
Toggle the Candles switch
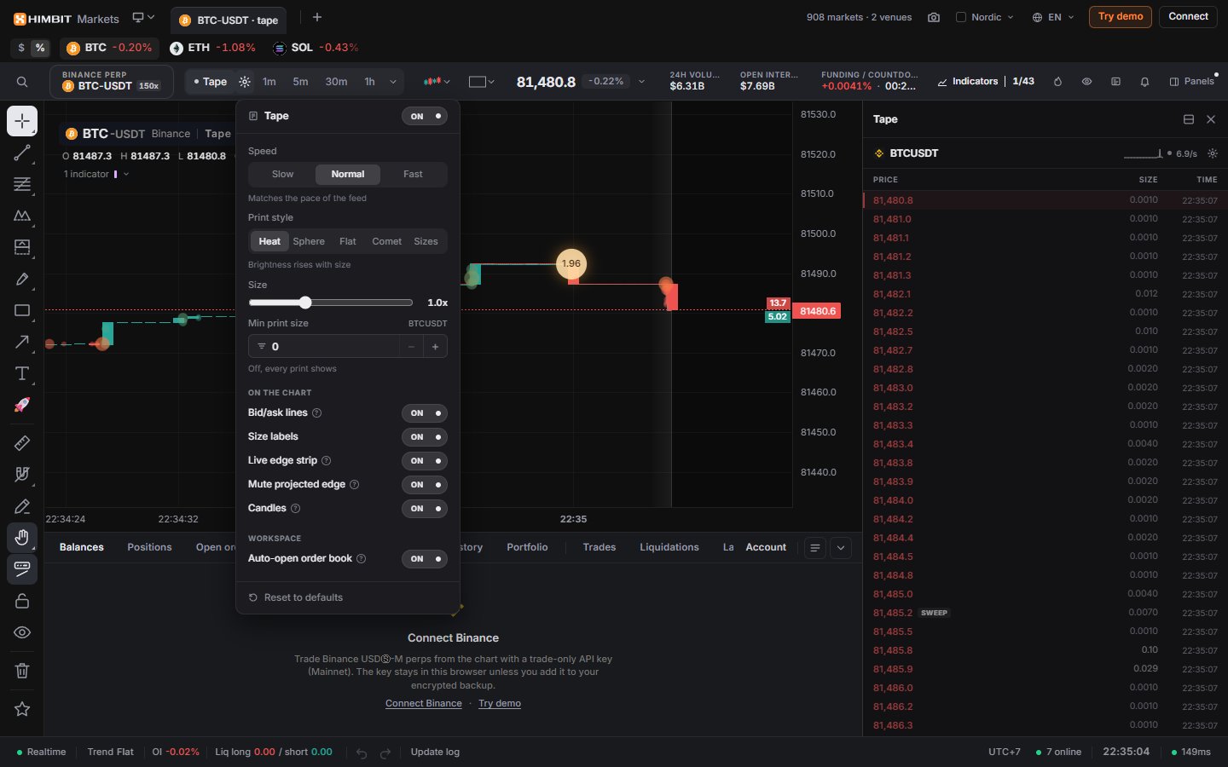click(425, 508)
